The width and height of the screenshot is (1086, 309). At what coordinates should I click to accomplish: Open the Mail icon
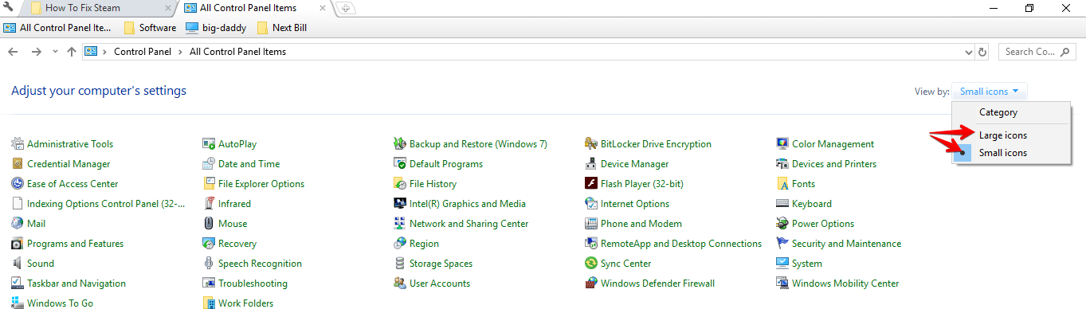(18, 224)
